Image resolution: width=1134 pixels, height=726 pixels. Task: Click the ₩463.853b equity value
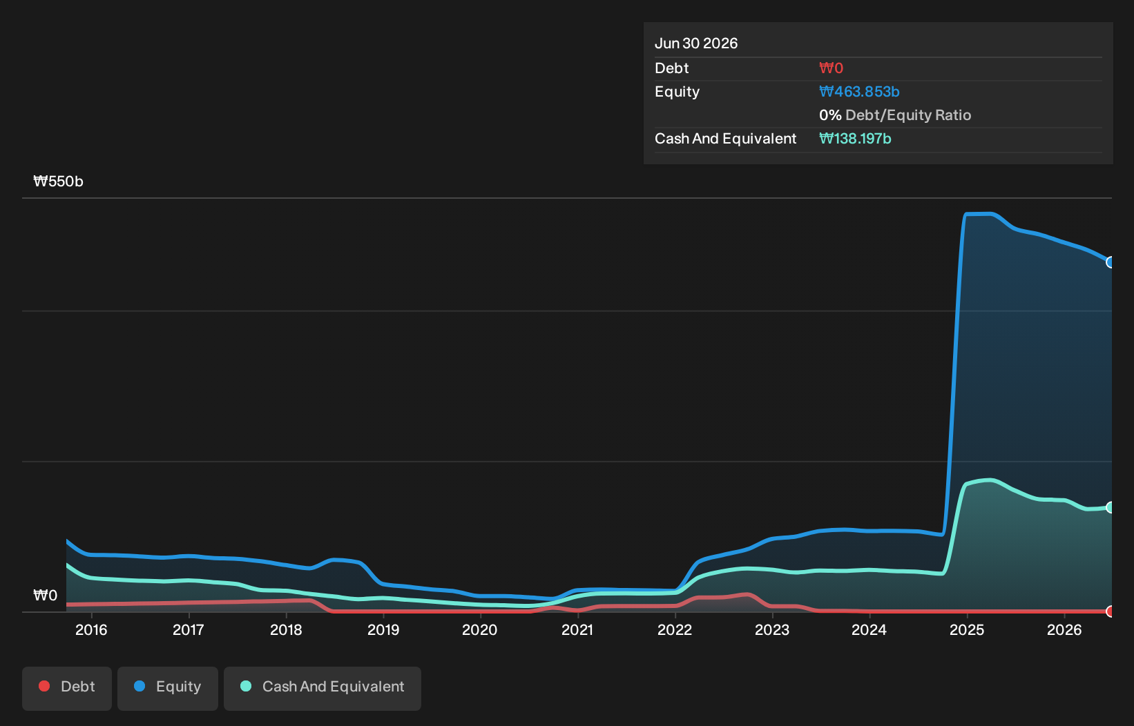859,92
